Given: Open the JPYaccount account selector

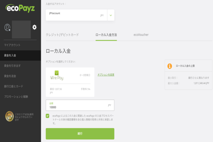Looking at the screenshot, I should (80, 15).
